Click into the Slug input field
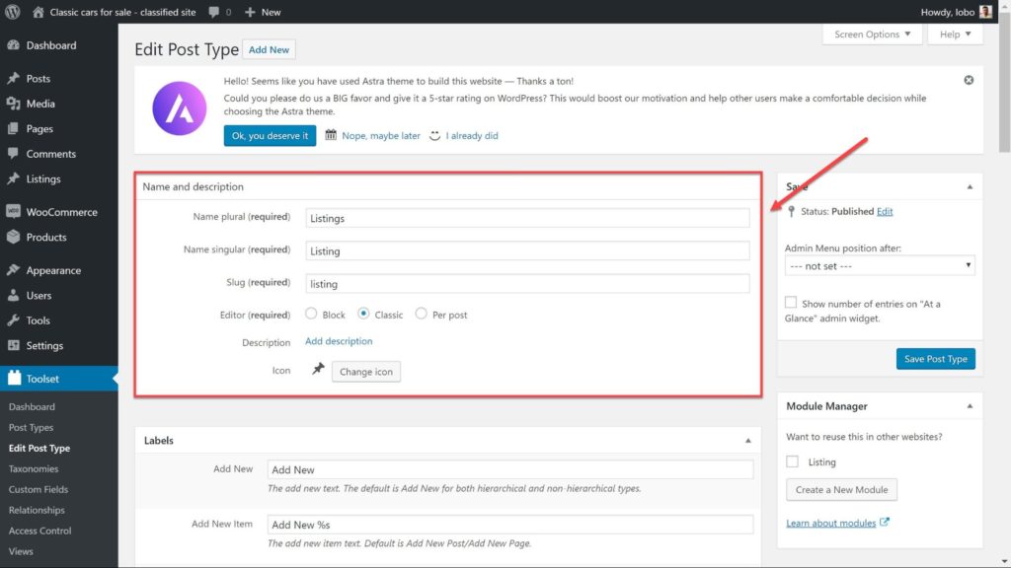 (x=527, y=284)
